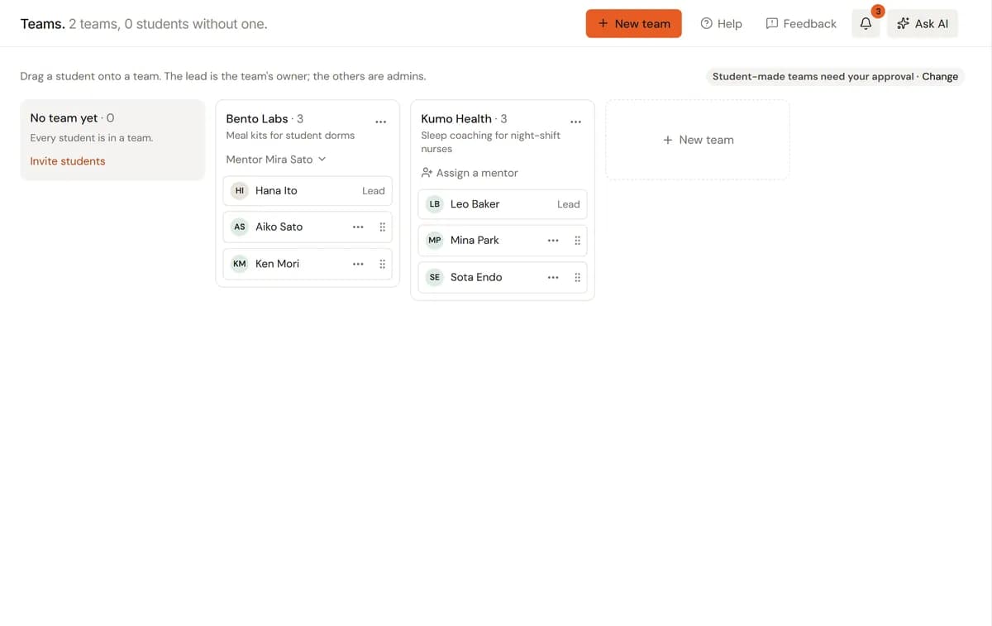The width and height of the screenshot is (992, 626).
Task: Open Kumo Health team options menu
Action: (575, 122)
